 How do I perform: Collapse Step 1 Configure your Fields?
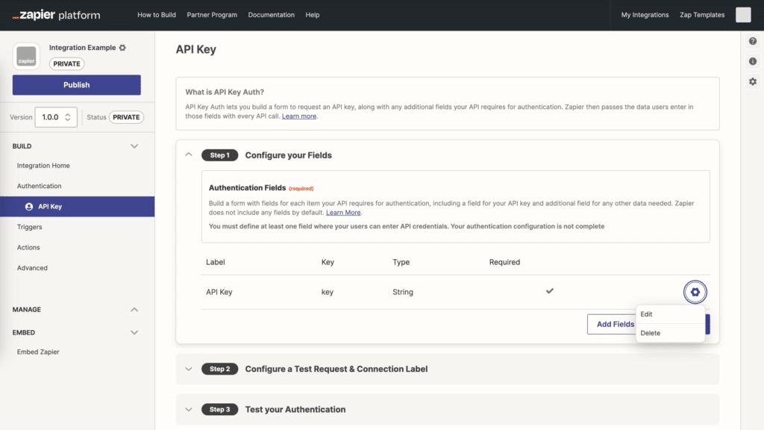pos(189,155)
